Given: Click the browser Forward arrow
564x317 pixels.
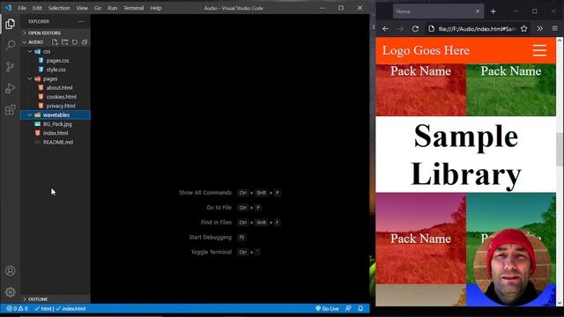Looking at the screenshot, I should [400, 29].
